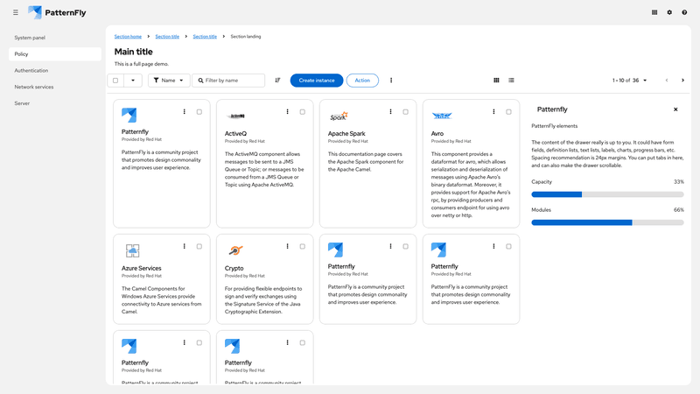Open the bulk select dropdown arrow
The width and height of the screenshot is (700, 394).
pos(133,81)
